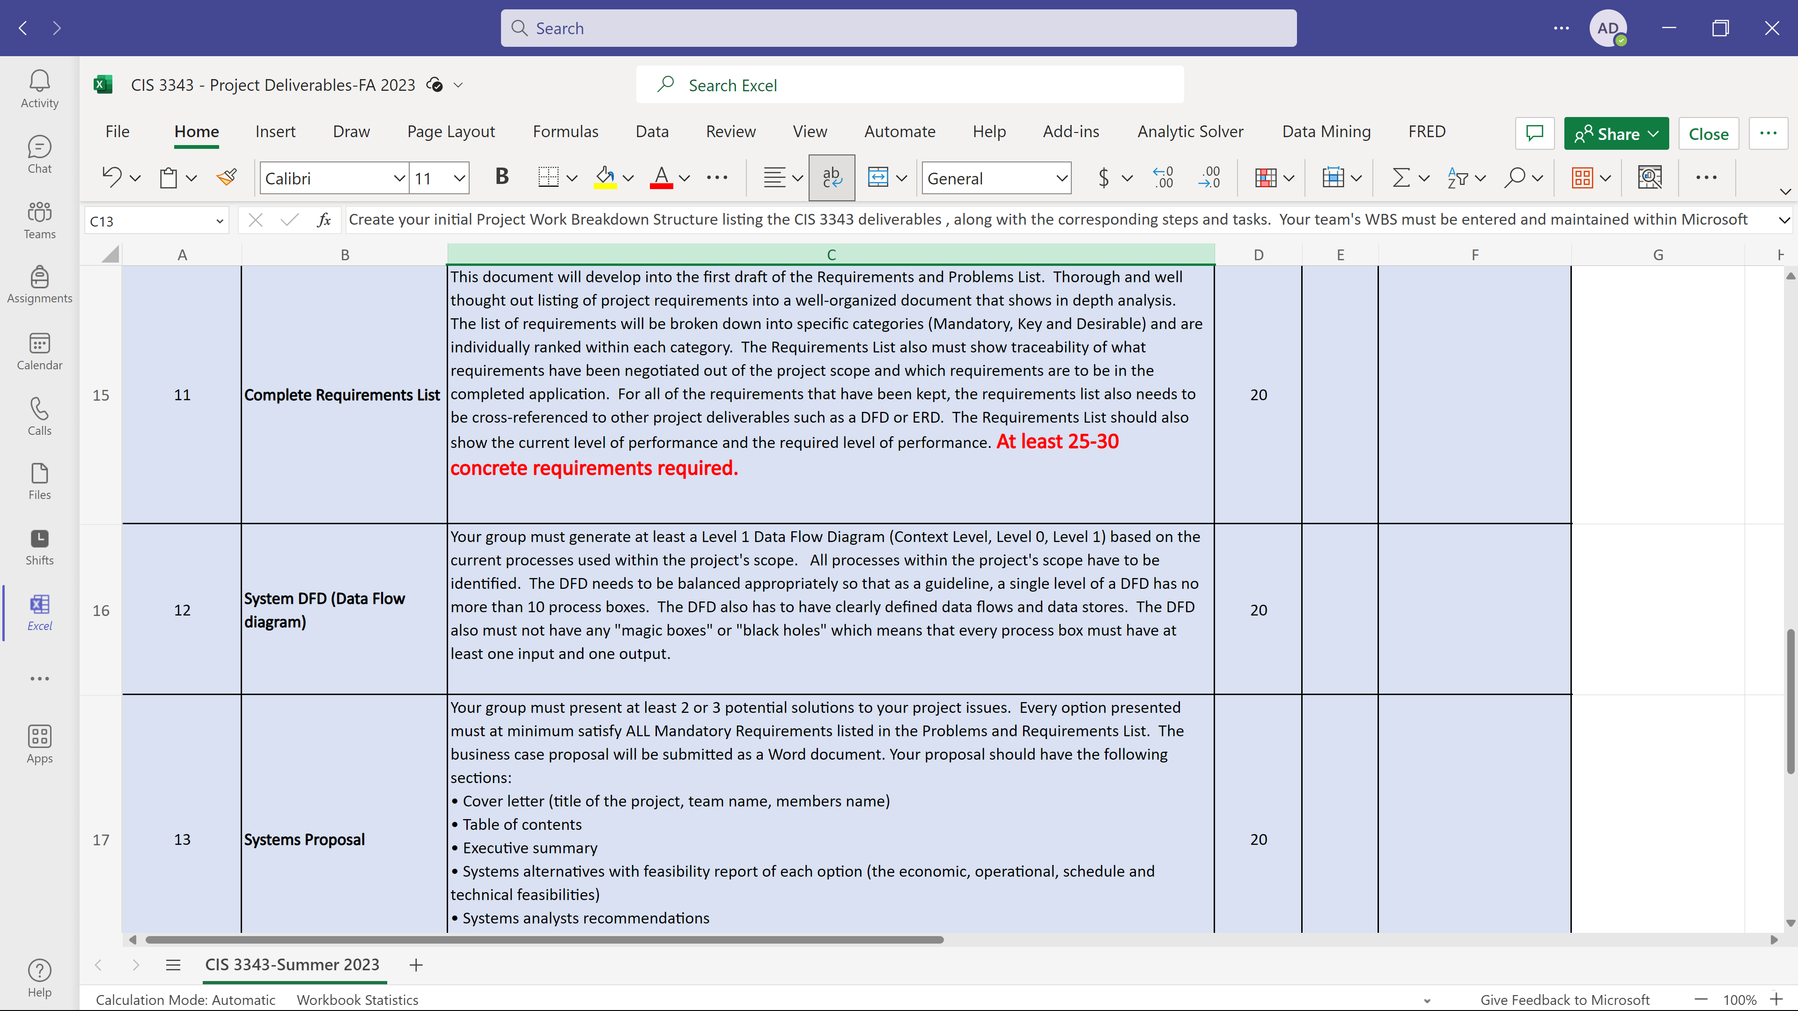Click the Increase Decimal icon

tap(1164, 178)
